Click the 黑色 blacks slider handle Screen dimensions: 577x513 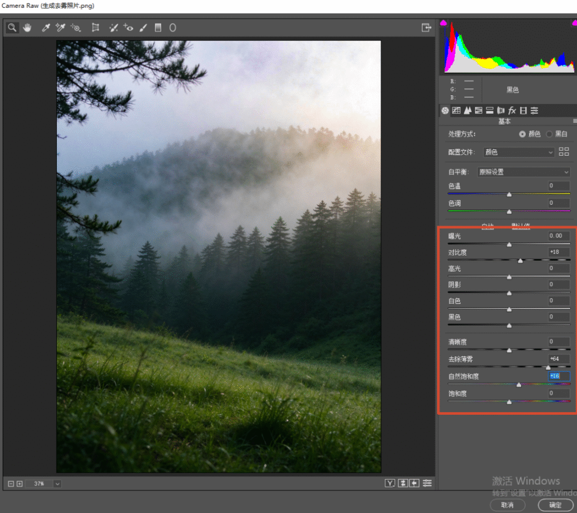coord(509,325)
